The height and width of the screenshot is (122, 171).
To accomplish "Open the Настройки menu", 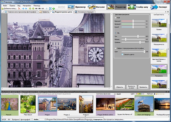I will pyautogui.click(x=27, y=6).
